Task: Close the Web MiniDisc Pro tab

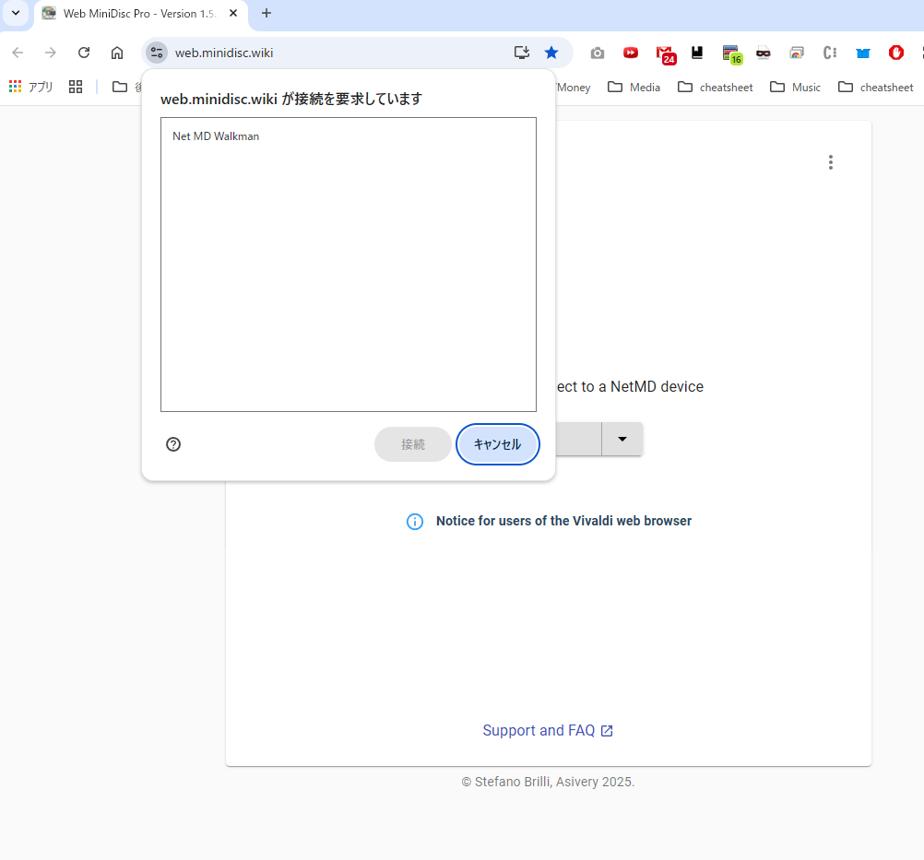Action: [x=233, y=13]
